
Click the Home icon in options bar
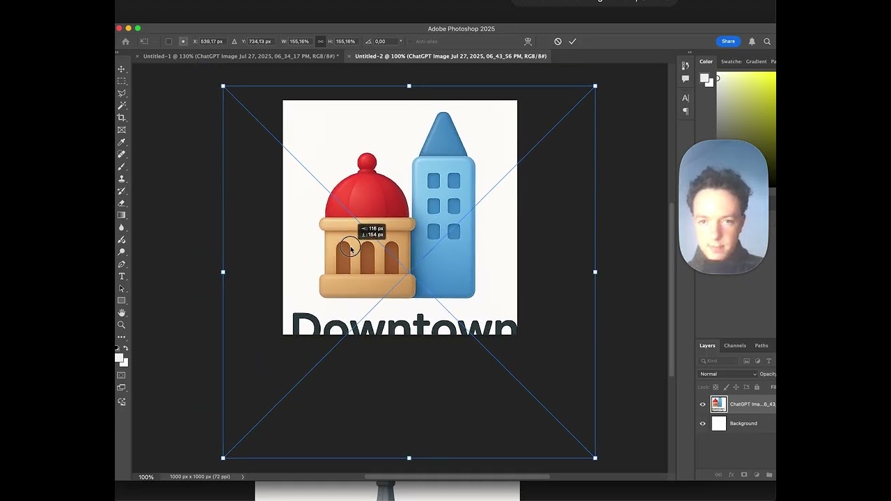tap(125, 41)
